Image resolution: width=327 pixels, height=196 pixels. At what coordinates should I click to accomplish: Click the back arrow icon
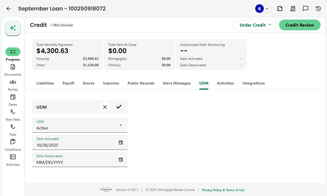click(x=9, y=9)
